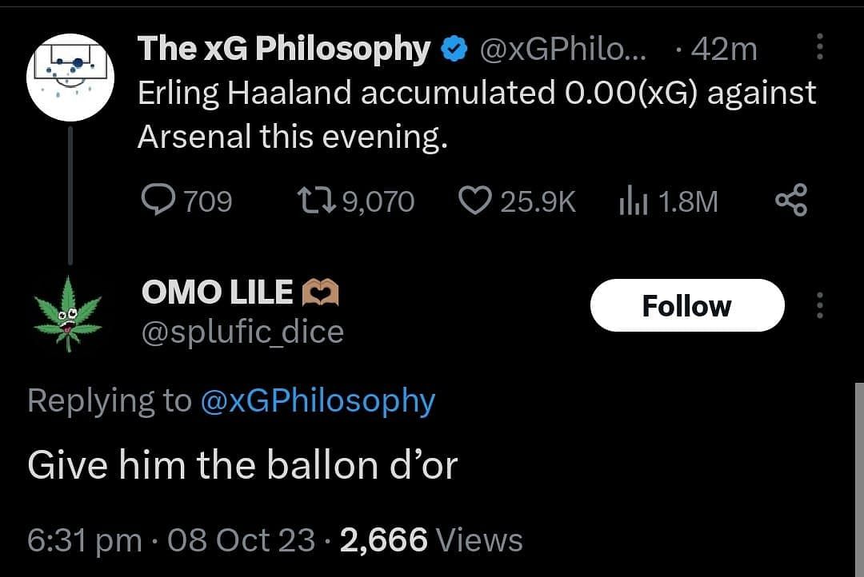Click the 25.9K likes count
The height and width of the screenshot is (577, 864).
pos(538,201)
